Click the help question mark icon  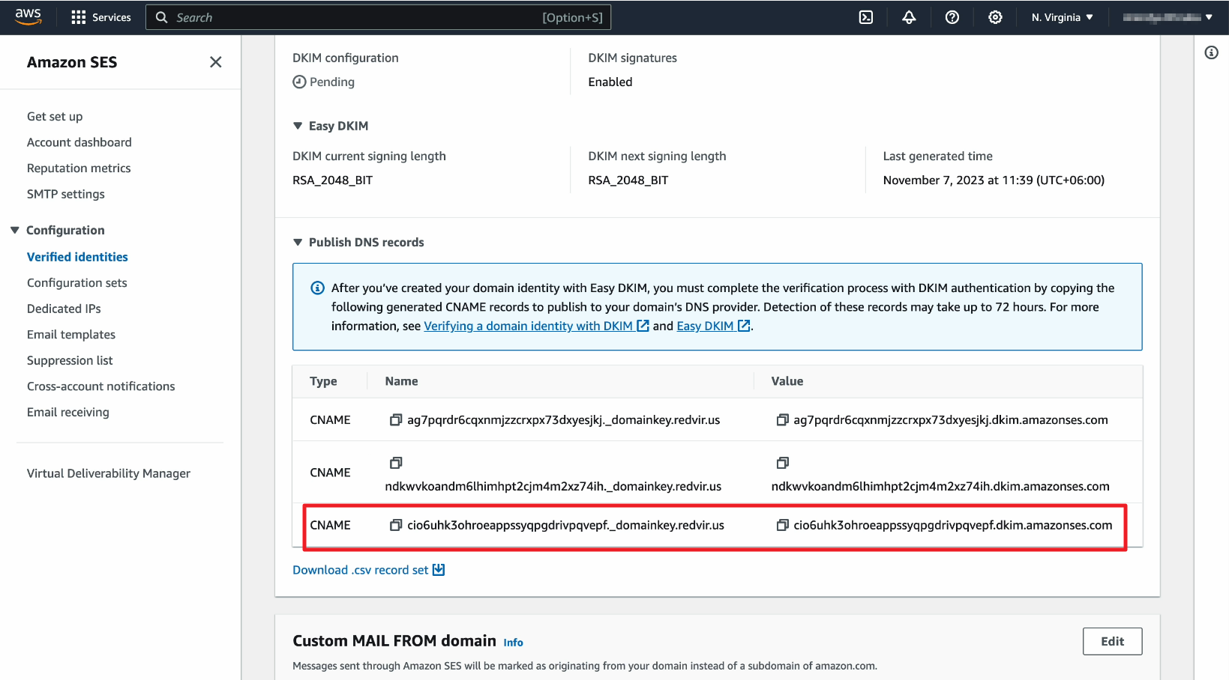point(952,17)
